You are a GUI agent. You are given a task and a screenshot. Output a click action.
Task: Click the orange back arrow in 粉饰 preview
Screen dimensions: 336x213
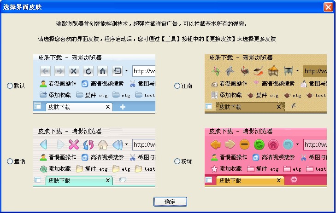pyautogui.click(x=215, y=145)
